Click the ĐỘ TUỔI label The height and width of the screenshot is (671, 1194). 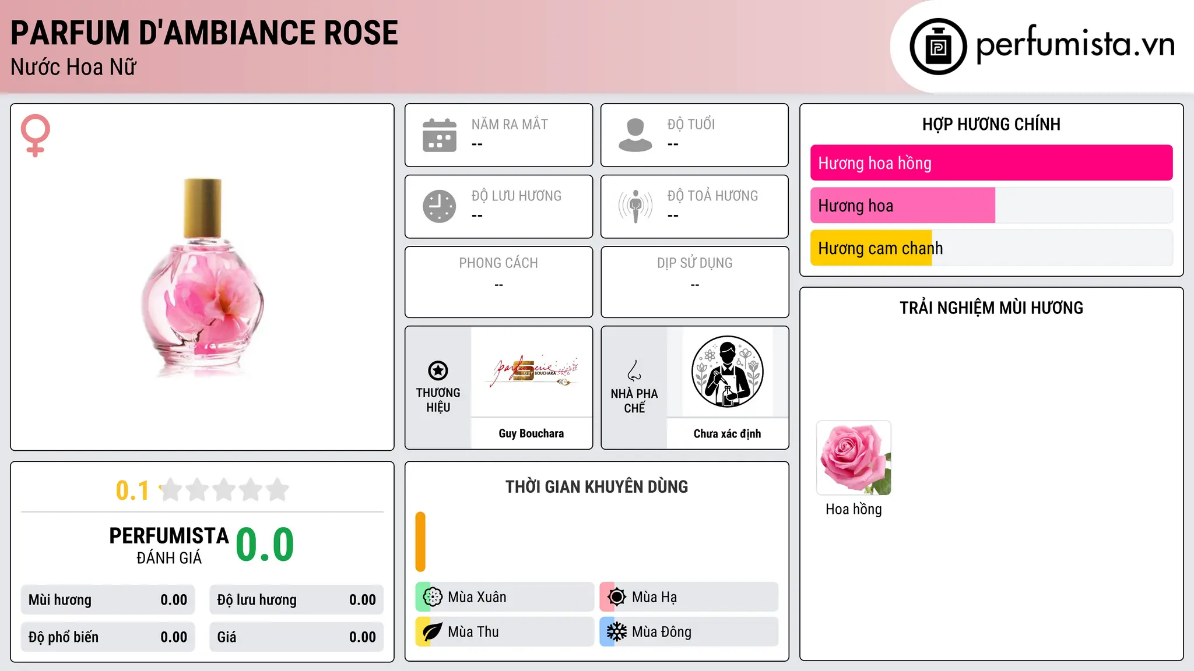coord(691,124)
